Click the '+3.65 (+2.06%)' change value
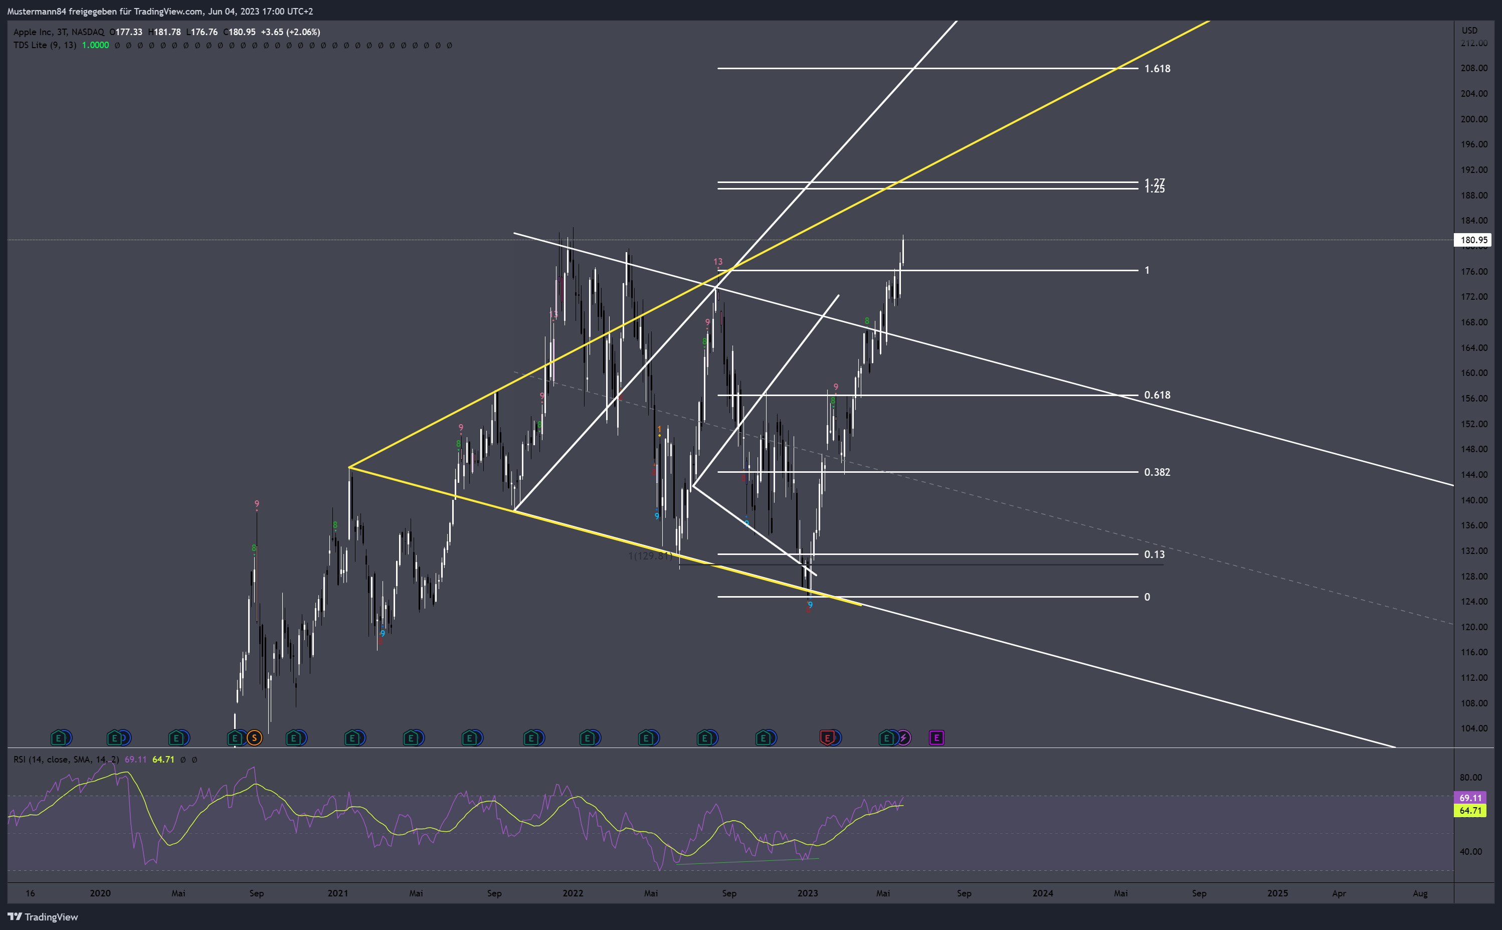Viewport: 1502px width, 930px height. (290, 32)
